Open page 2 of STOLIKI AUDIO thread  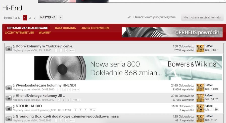click(x=80, y=110)
